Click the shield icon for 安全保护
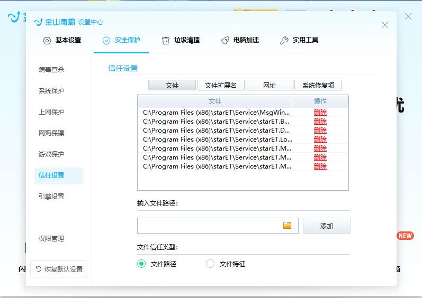Image resolution: width=422 pixels, height=298 pixels. (x=106, y=41)
